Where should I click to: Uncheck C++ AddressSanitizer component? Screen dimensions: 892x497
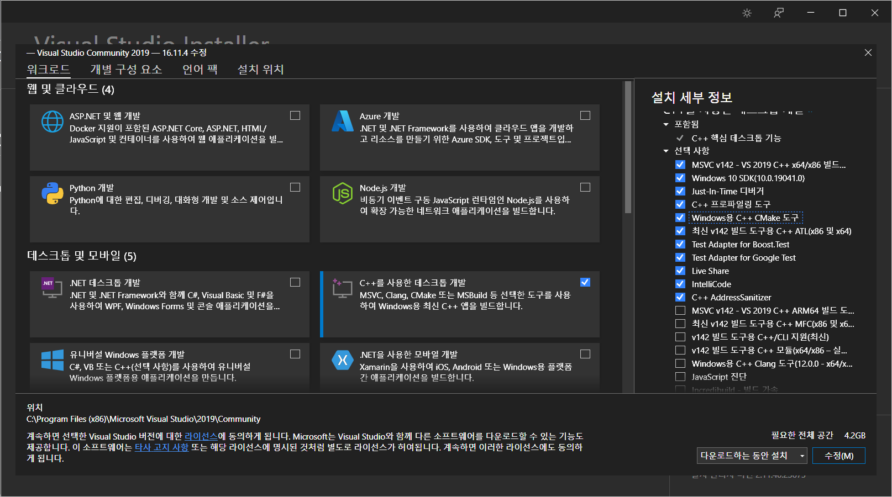(x=680, y=297)
